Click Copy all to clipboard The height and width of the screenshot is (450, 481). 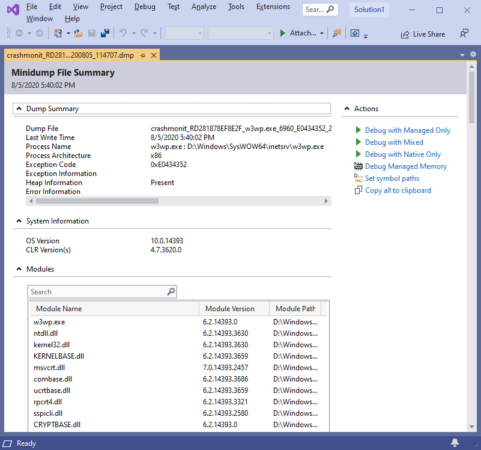tap(398, 190)
